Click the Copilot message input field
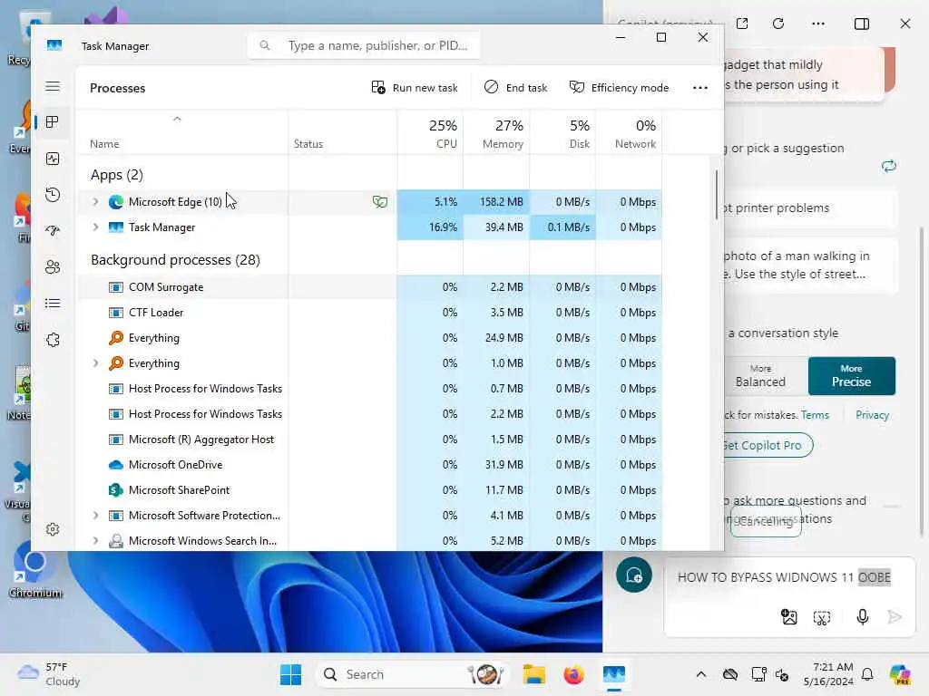 click(x=784, y=577)
